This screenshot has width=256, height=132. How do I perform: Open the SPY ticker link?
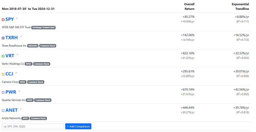point(9,19)
